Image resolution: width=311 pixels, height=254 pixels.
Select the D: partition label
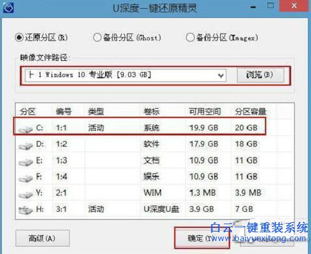pyautogui.click(x=40, y=144)
